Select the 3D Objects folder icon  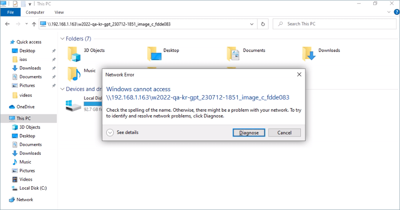coord(74,54)
